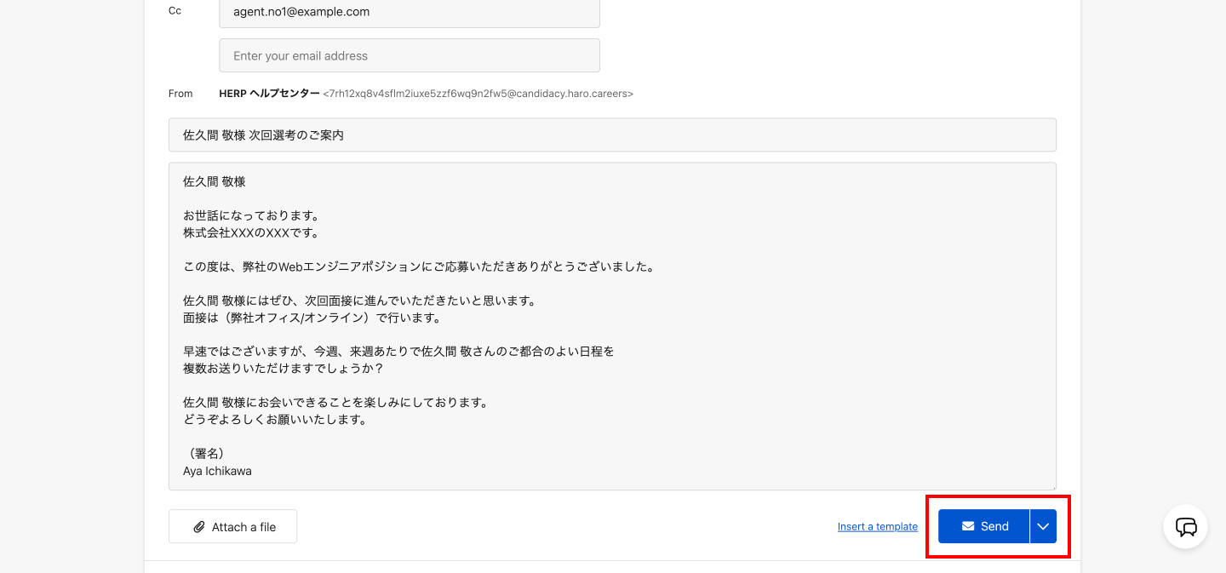Image resolution: width=1226 pixels, height=573 pixels.
Task: Click the line どうぞよろしくお願いいたします。
Action: pos(274,420)
